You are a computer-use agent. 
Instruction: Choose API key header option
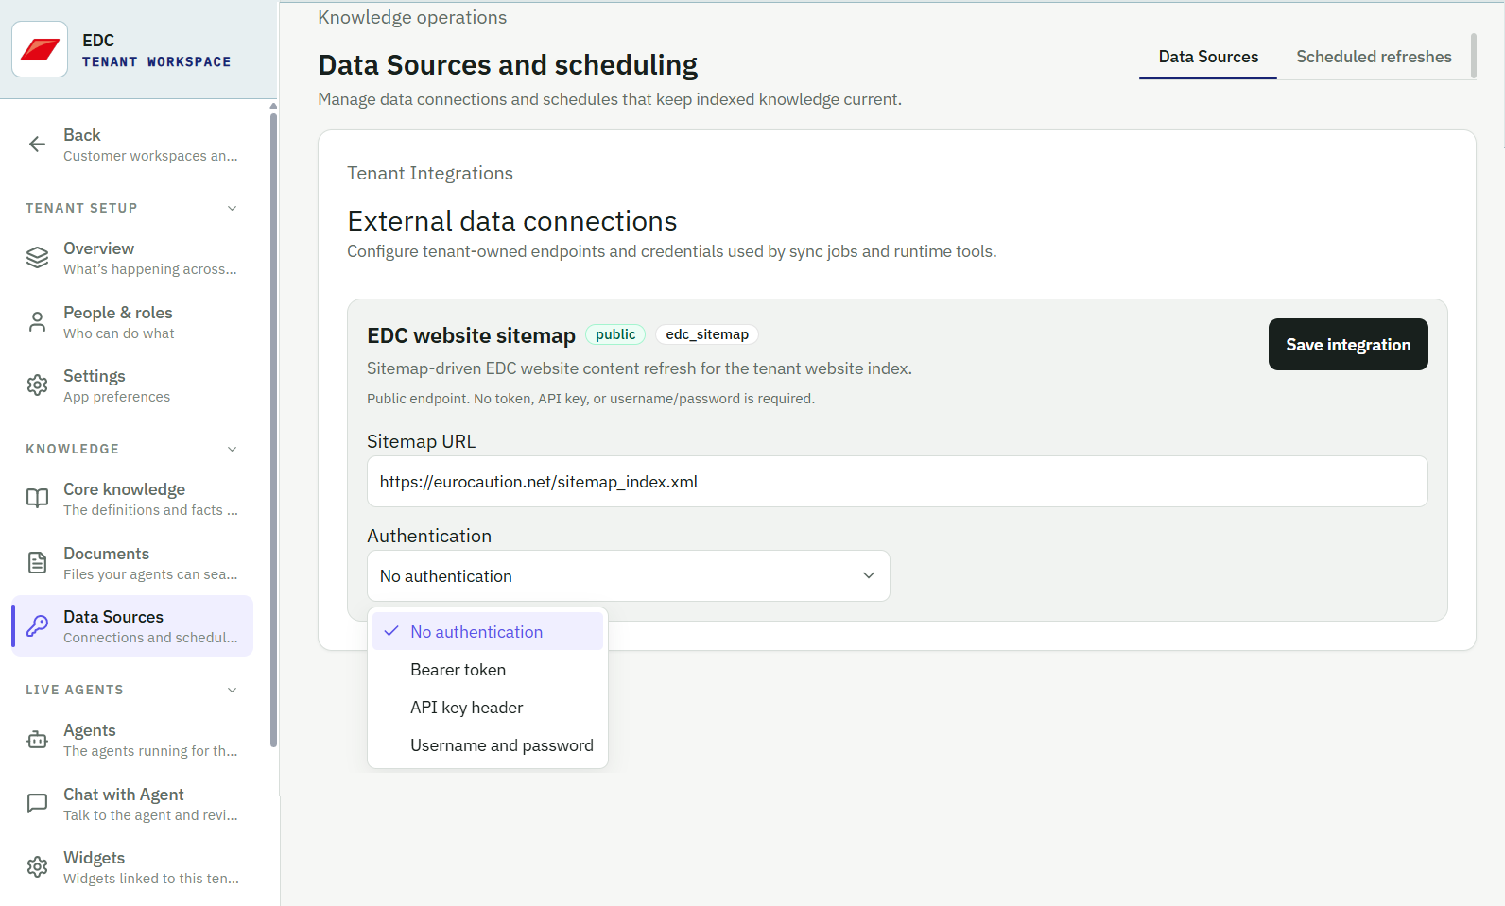(x=488, y=708)
